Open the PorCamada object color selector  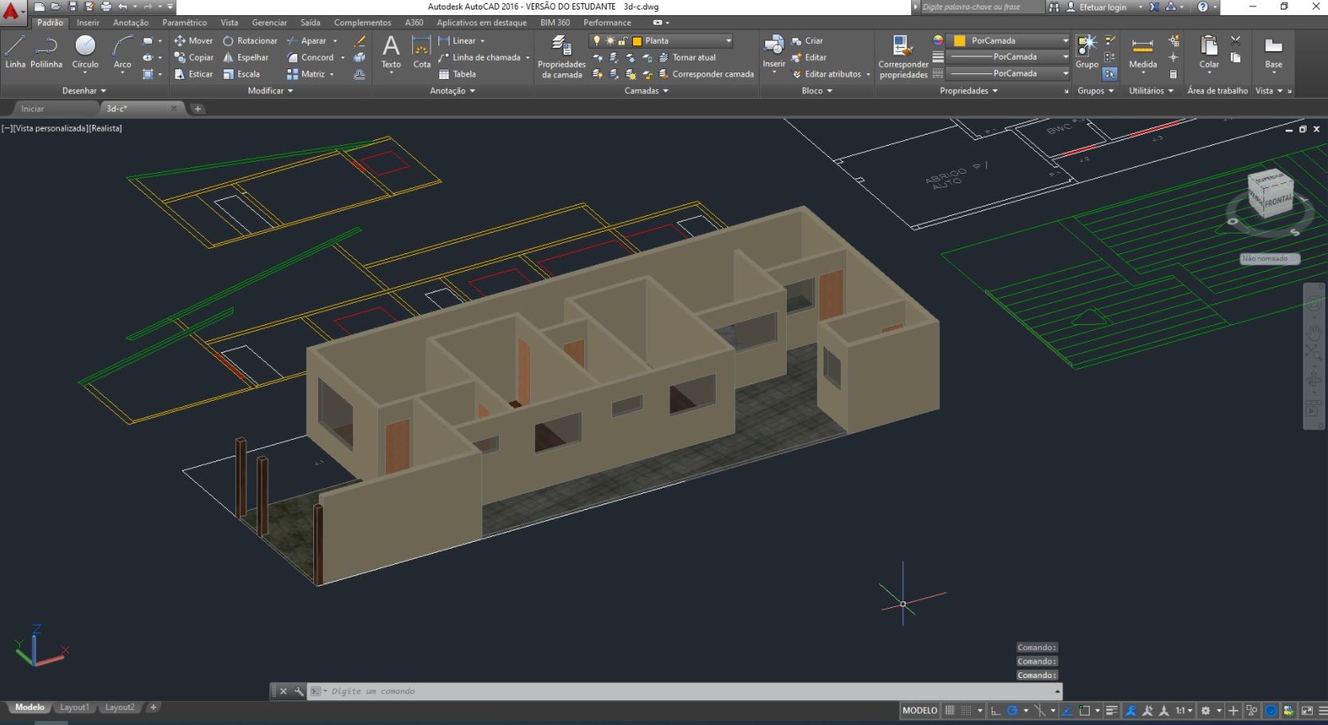point(1009,41)
